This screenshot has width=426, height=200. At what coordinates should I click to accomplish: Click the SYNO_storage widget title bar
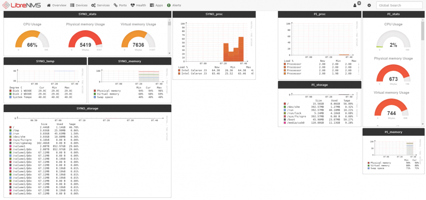[x=87, y=108]
